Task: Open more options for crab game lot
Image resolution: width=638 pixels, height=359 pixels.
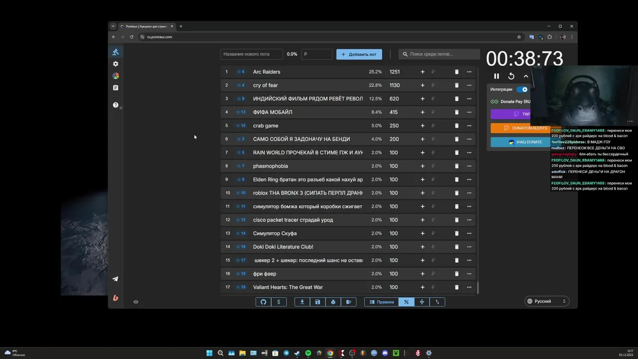Action: [x=469, y=126]
